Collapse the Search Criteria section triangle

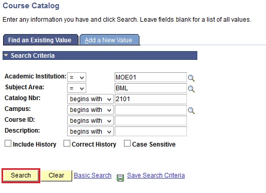pos(6,55)
